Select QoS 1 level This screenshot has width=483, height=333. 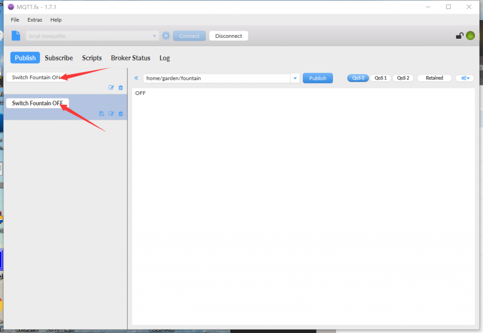pyautogui.click(x=380, y=78)
